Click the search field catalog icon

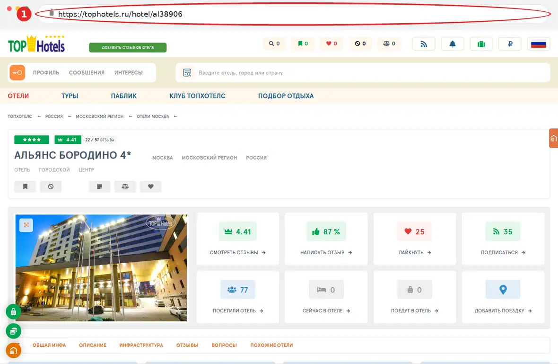[x=187, y=72]
